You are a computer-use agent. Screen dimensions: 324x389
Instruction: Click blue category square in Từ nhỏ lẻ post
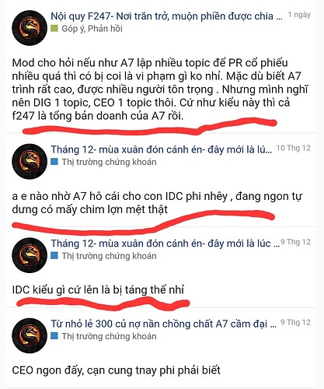(x=54, y=336)
